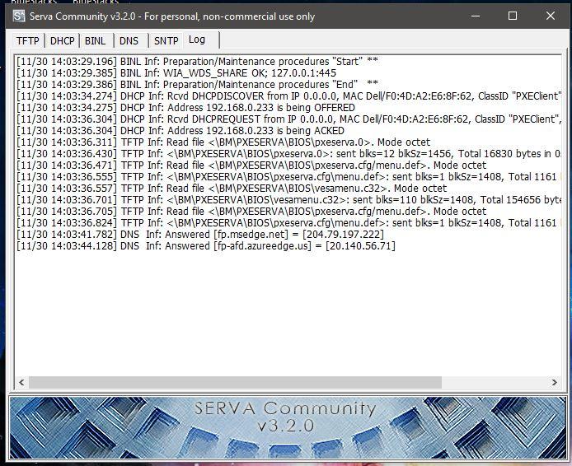Click the horizontal scrollbar right arrow
572x466 pixels.
click(555, 382)
